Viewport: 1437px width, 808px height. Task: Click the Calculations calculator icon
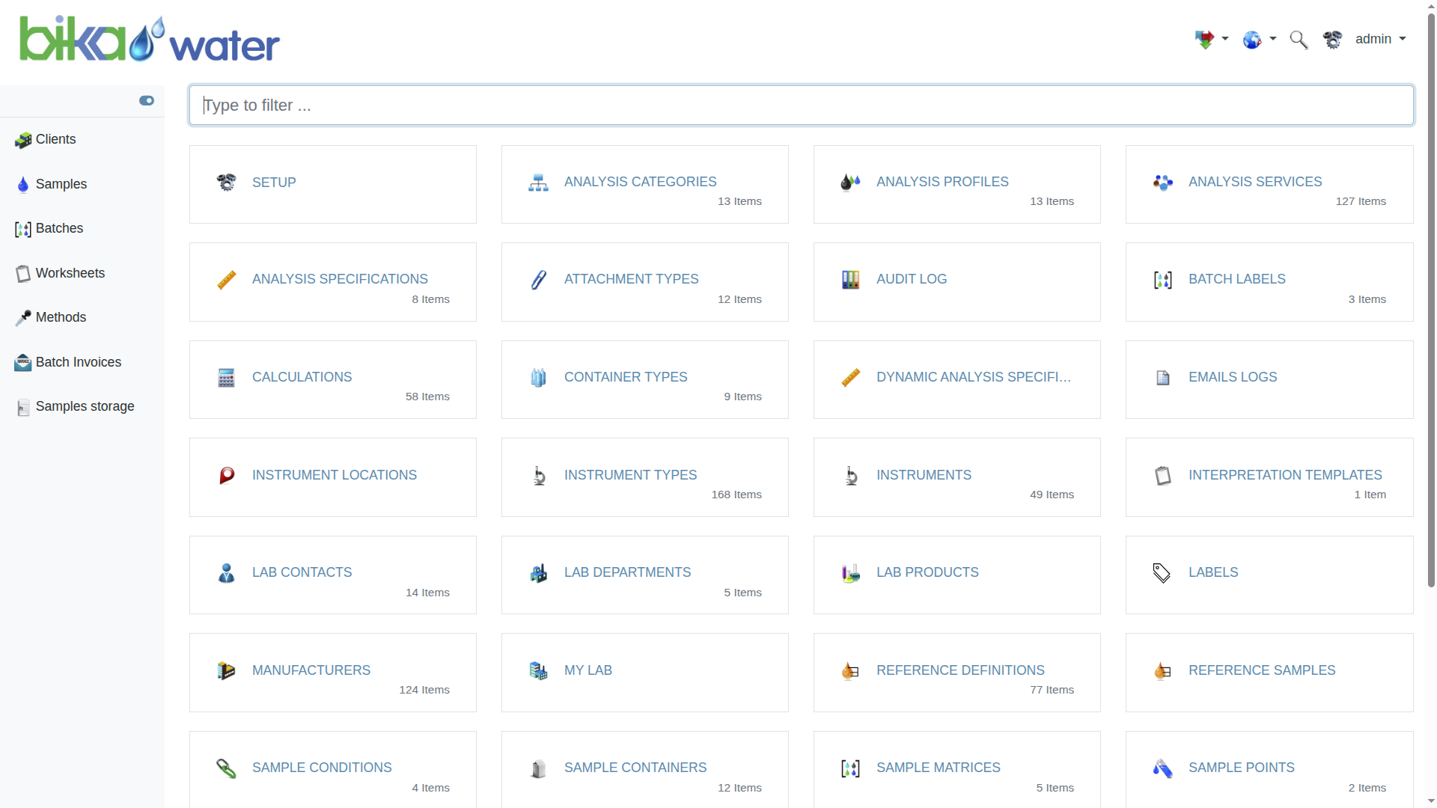tap(226, 378)
